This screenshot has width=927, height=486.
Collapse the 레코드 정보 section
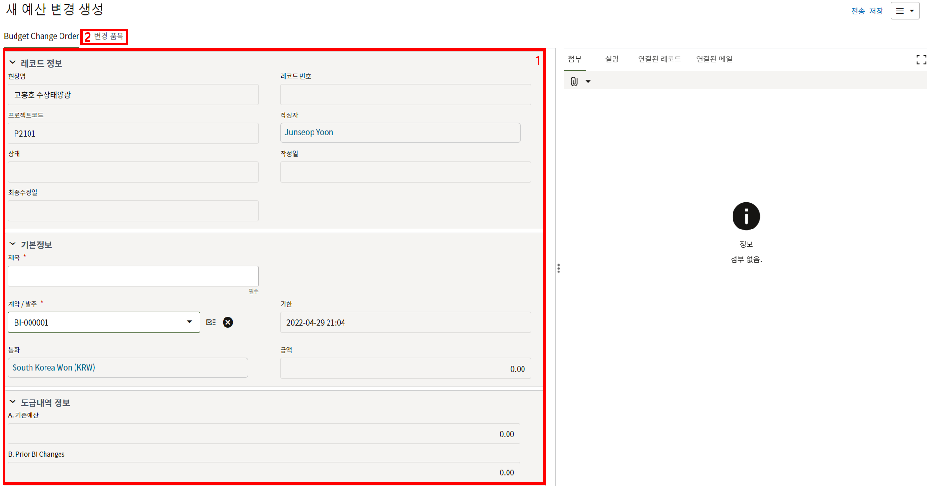(13, 63)
